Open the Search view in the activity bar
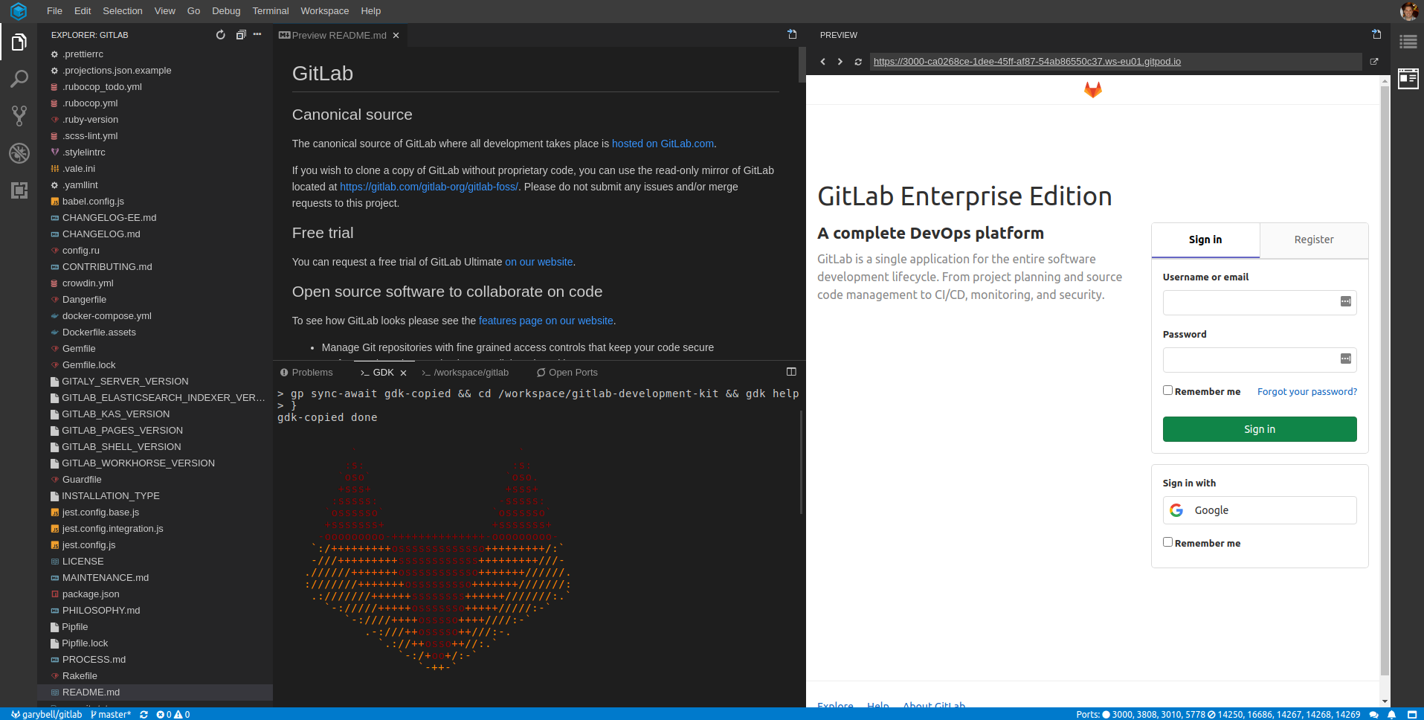Screen dimensions: 1424x720 [x=19, y=78]
